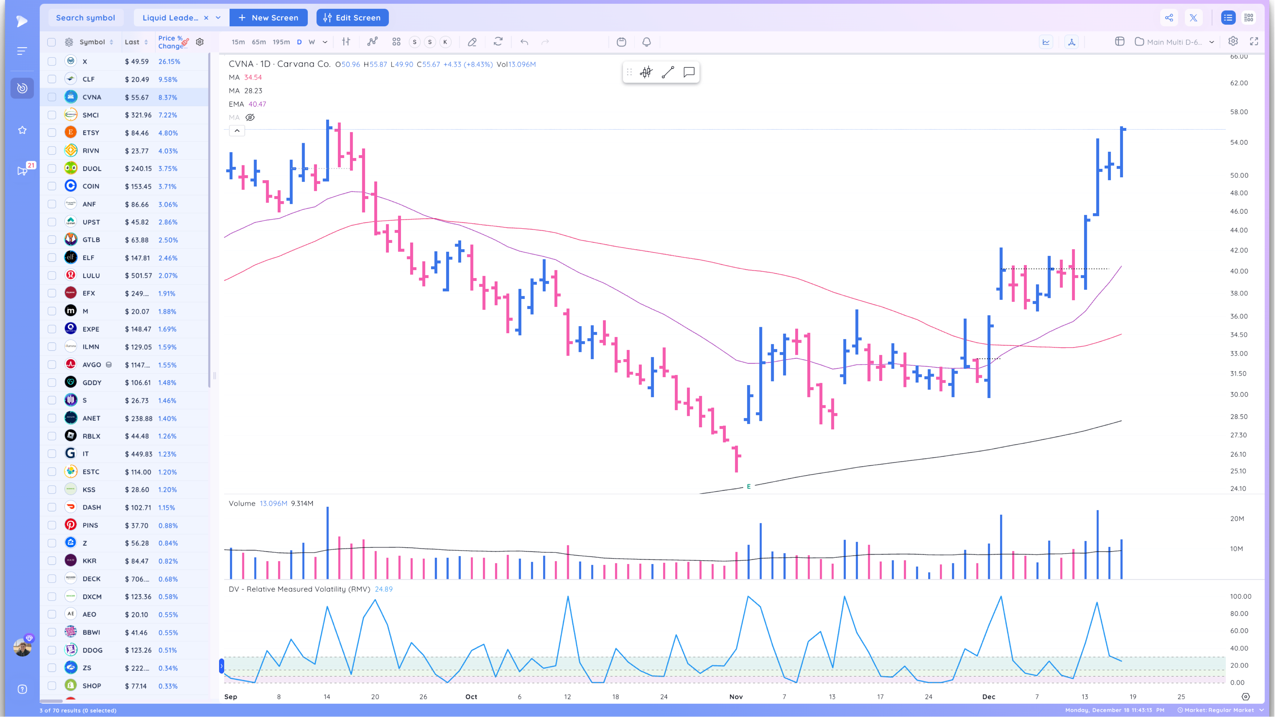
Task: Open the hamburger menu in left sidebar
Action: pos(22,51)
